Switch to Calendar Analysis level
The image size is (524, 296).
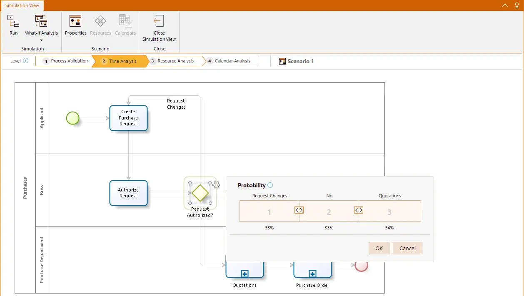click(231, 61)
